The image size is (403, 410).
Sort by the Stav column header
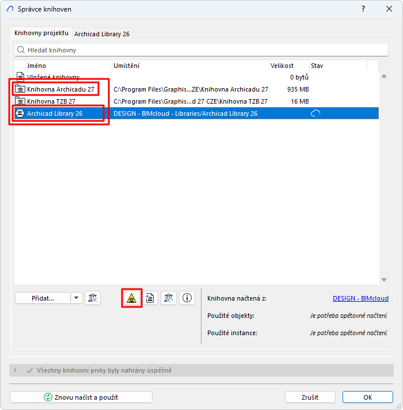point(338,66)
